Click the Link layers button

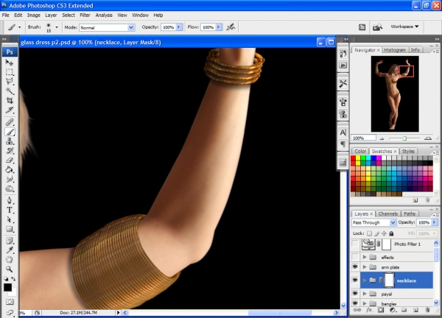[x=357, y=310]
